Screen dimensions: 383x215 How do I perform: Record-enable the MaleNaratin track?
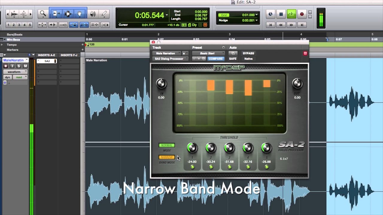pos(6,66)
